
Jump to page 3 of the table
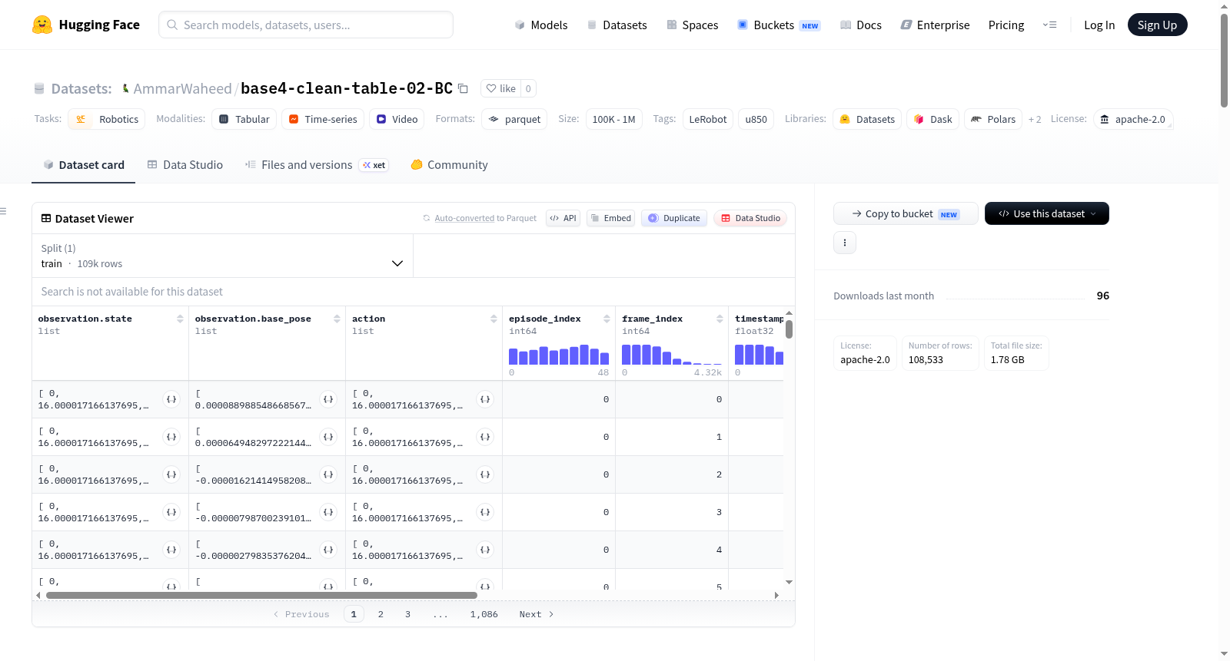click(x=407, y=614)
